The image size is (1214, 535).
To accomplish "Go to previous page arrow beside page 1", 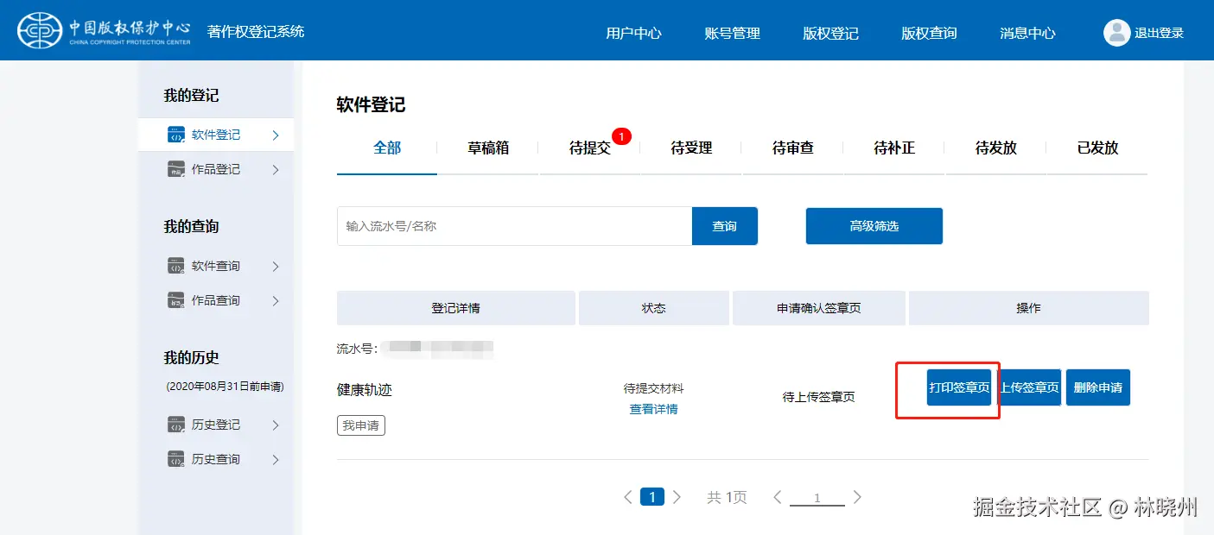I will point(628,497).
